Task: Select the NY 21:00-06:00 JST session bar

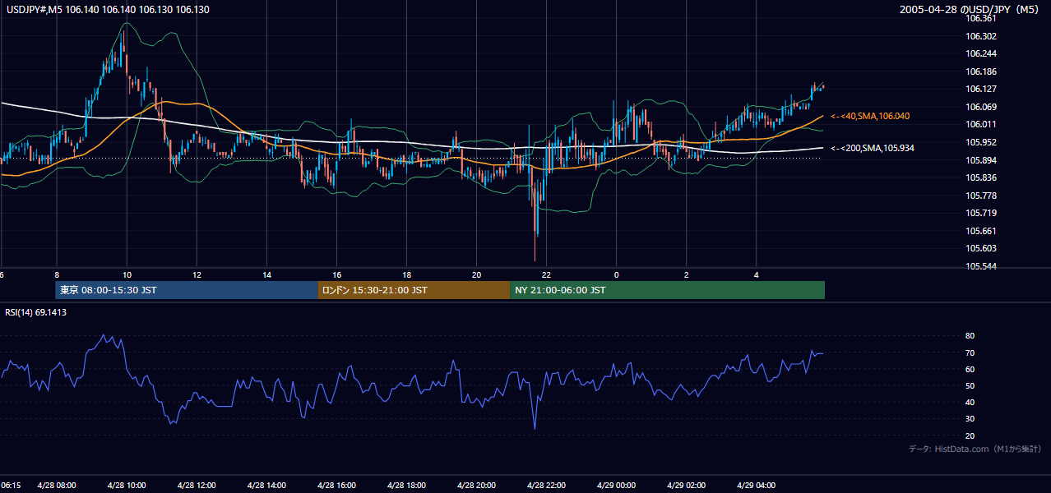Action: coord(667,290)
